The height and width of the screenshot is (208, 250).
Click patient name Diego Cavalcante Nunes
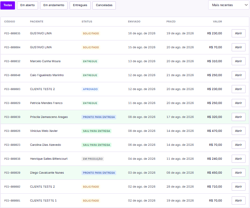click(47, 173)
